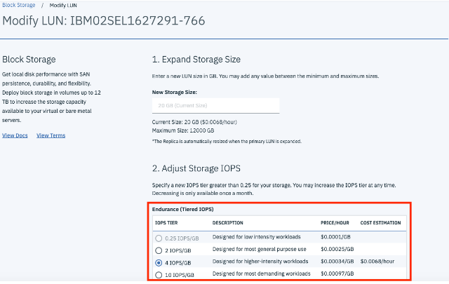Open the View Docs link
The height and width of the screenshot is (284, 449).
click(x=15, y=135)
